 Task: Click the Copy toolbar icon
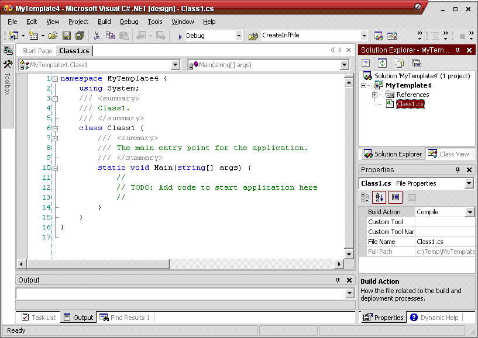tap(110, 36)
